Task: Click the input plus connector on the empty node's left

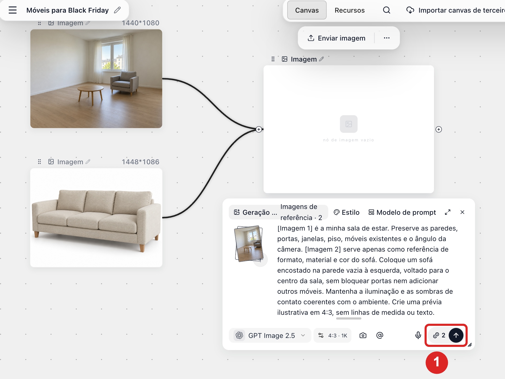Action: 259,129
